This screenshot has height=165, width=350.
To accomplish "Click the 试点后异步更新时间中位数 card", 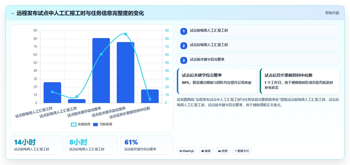I will coord(300,81).
